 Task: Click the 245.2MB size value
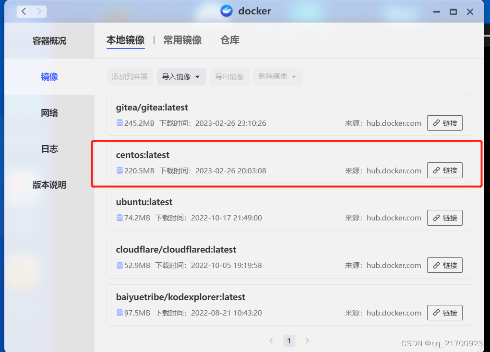[139, 123]
